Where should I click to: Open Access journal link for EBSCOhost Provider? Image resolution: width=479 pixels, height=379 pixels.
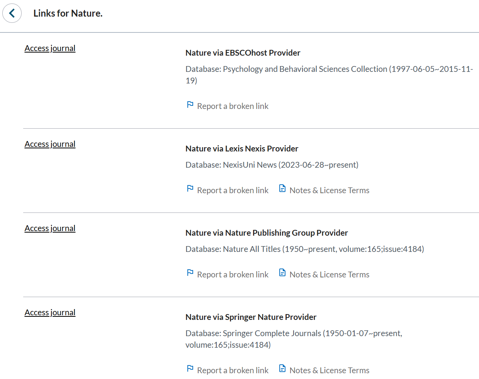[x=50, y=48]
